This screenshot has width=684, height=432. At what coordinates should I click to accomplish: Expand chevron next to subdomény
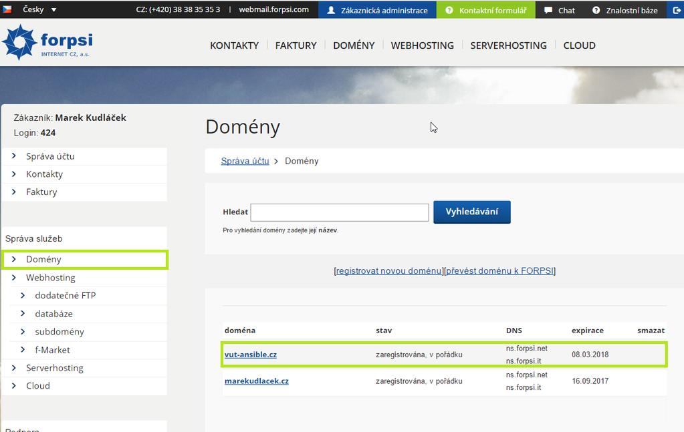(23, 331)
